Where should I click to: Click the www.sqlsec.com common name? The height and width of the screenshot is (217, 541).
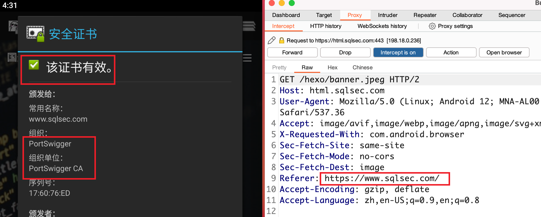(58, 119)
